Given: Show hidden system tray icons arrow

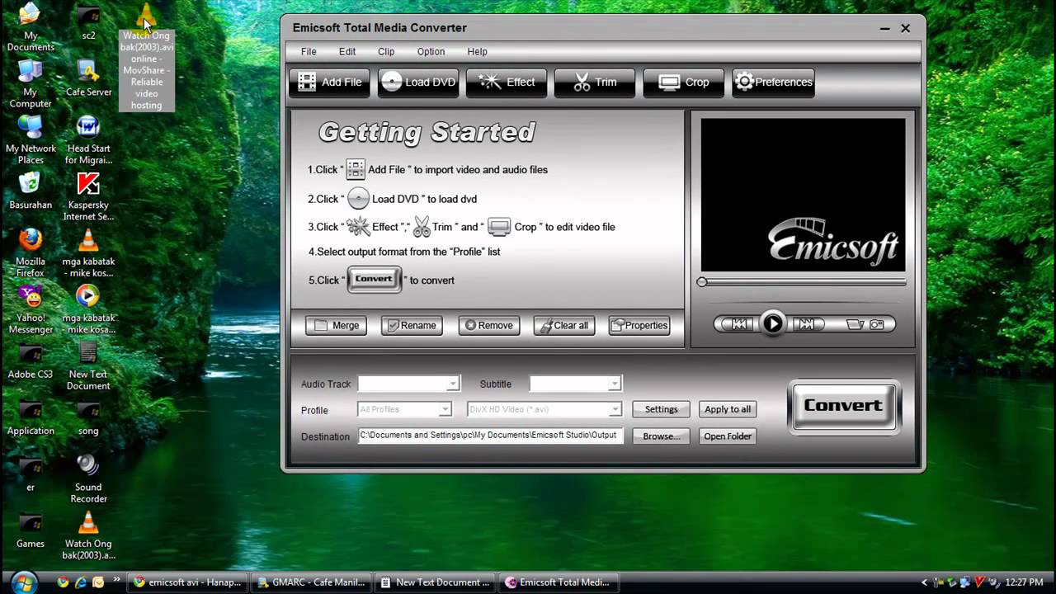Looking at the screenshot, I should 924,582.
